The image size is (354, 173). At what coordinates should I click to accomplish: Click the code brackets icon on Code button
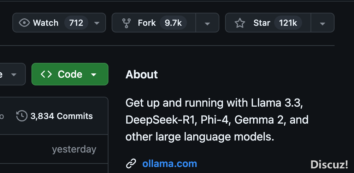[x=46, y=74]
